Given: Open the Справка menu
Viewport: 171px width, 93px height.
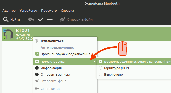Looking at the screenshot, I should coord(67,11).
